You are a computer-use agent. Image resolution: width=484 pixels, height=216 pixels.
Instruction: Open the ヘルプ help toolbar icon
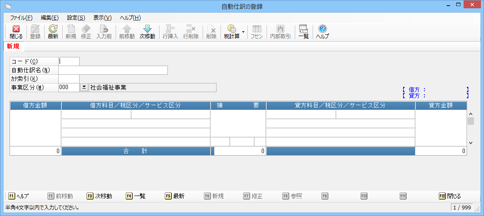point(322,32)
